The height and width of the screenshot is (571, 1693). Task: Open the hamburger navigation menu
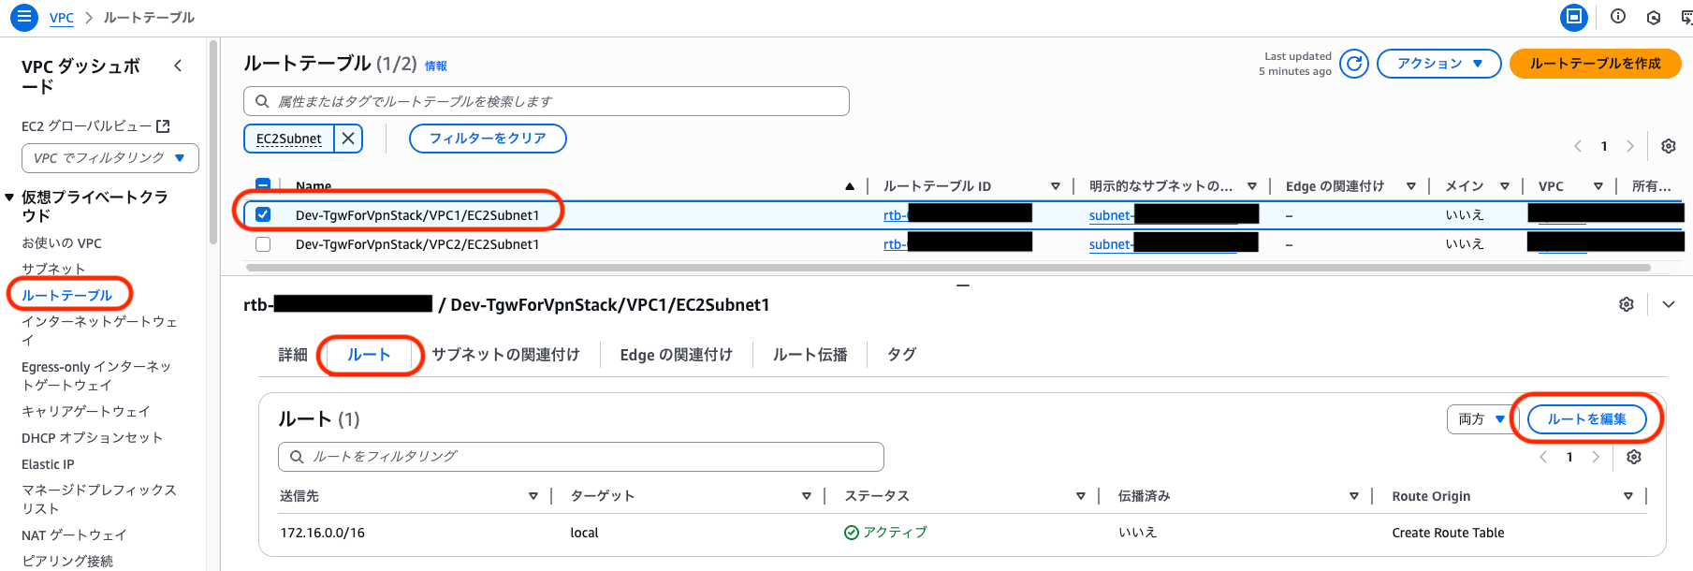[23, 17]
